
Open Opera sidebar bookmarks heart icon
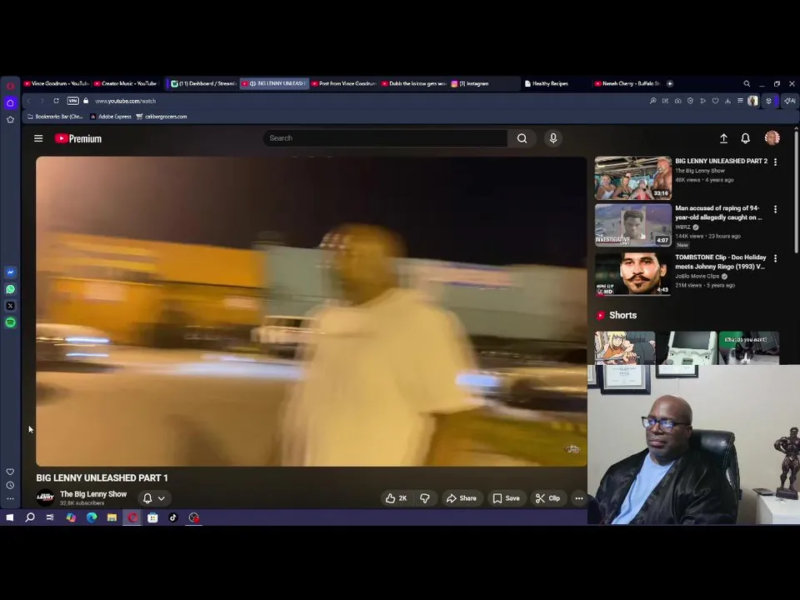10,472
